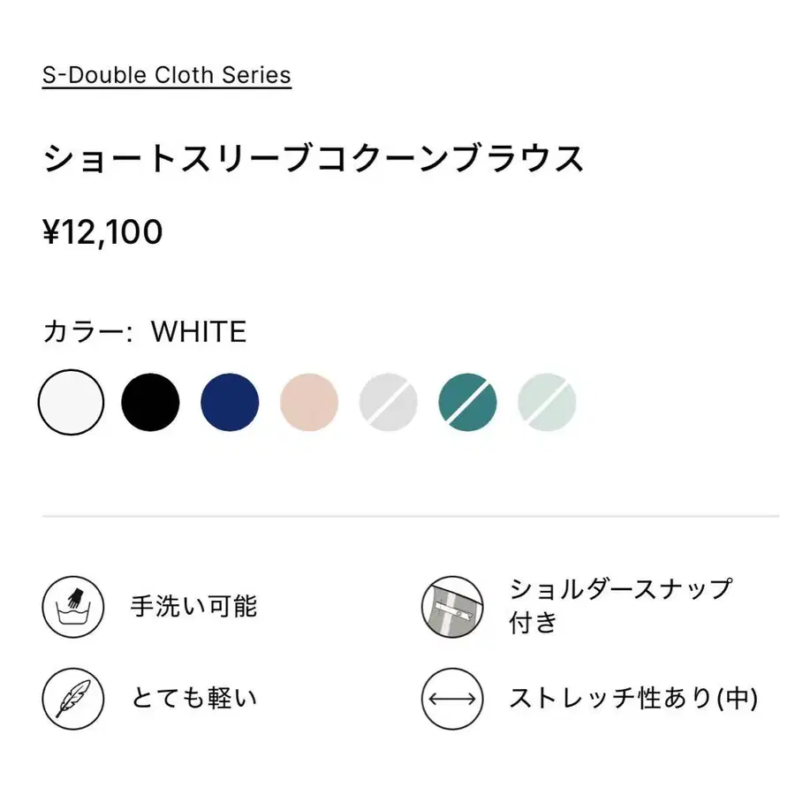Click the stretch double-arrow icon

[x=451, y=698]
